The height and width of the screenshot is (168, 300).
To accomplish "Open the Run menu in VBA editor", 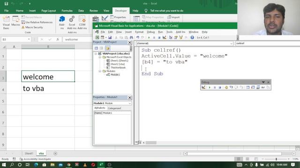I will [x=160, y=32].
